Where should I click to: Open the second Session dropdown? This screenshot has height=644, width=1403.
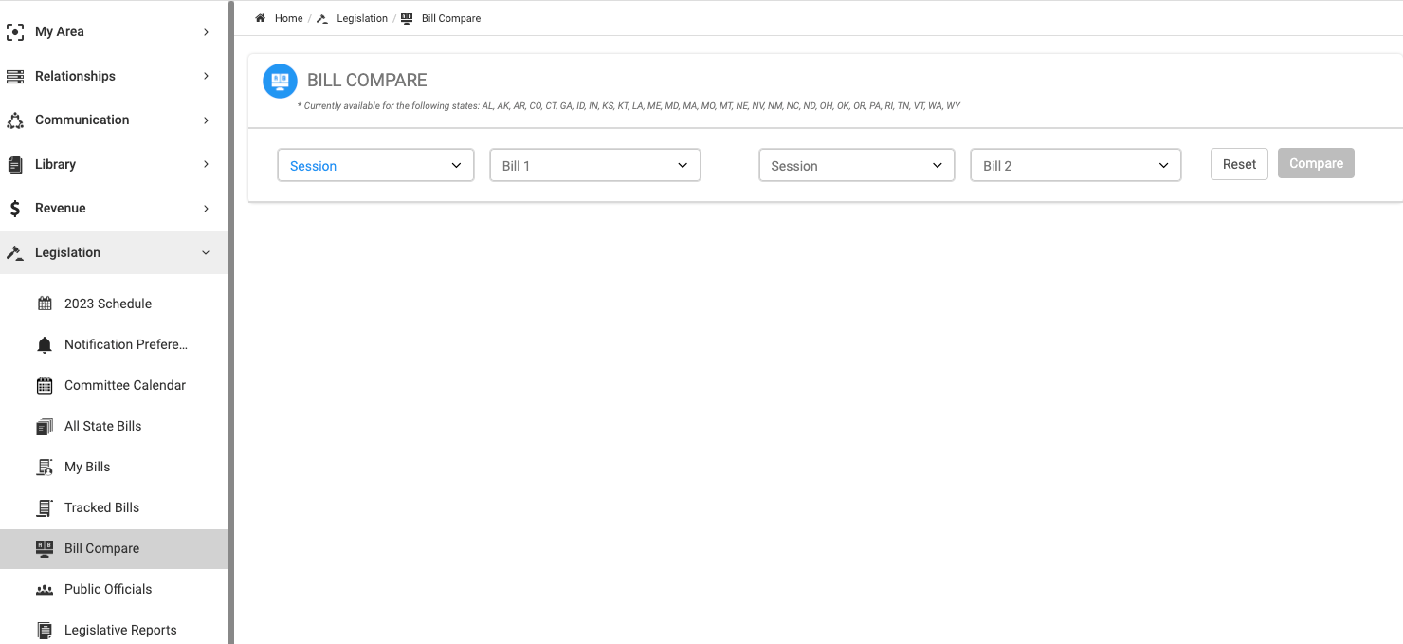857,165
